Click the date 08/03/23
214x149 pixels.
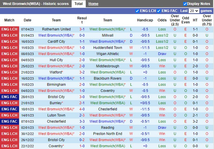click(27, 54)
